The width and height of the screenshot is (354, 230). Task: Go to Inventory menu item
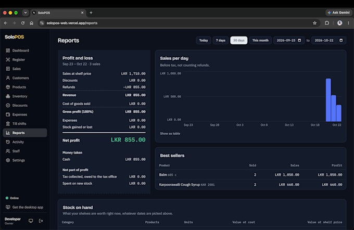click(x=25, y=96)
